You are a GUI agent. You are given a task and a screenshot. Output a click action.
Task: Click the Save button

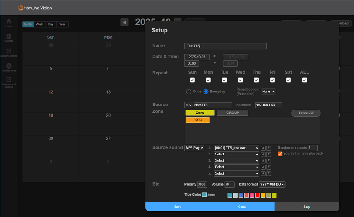(x=178, y=207)
